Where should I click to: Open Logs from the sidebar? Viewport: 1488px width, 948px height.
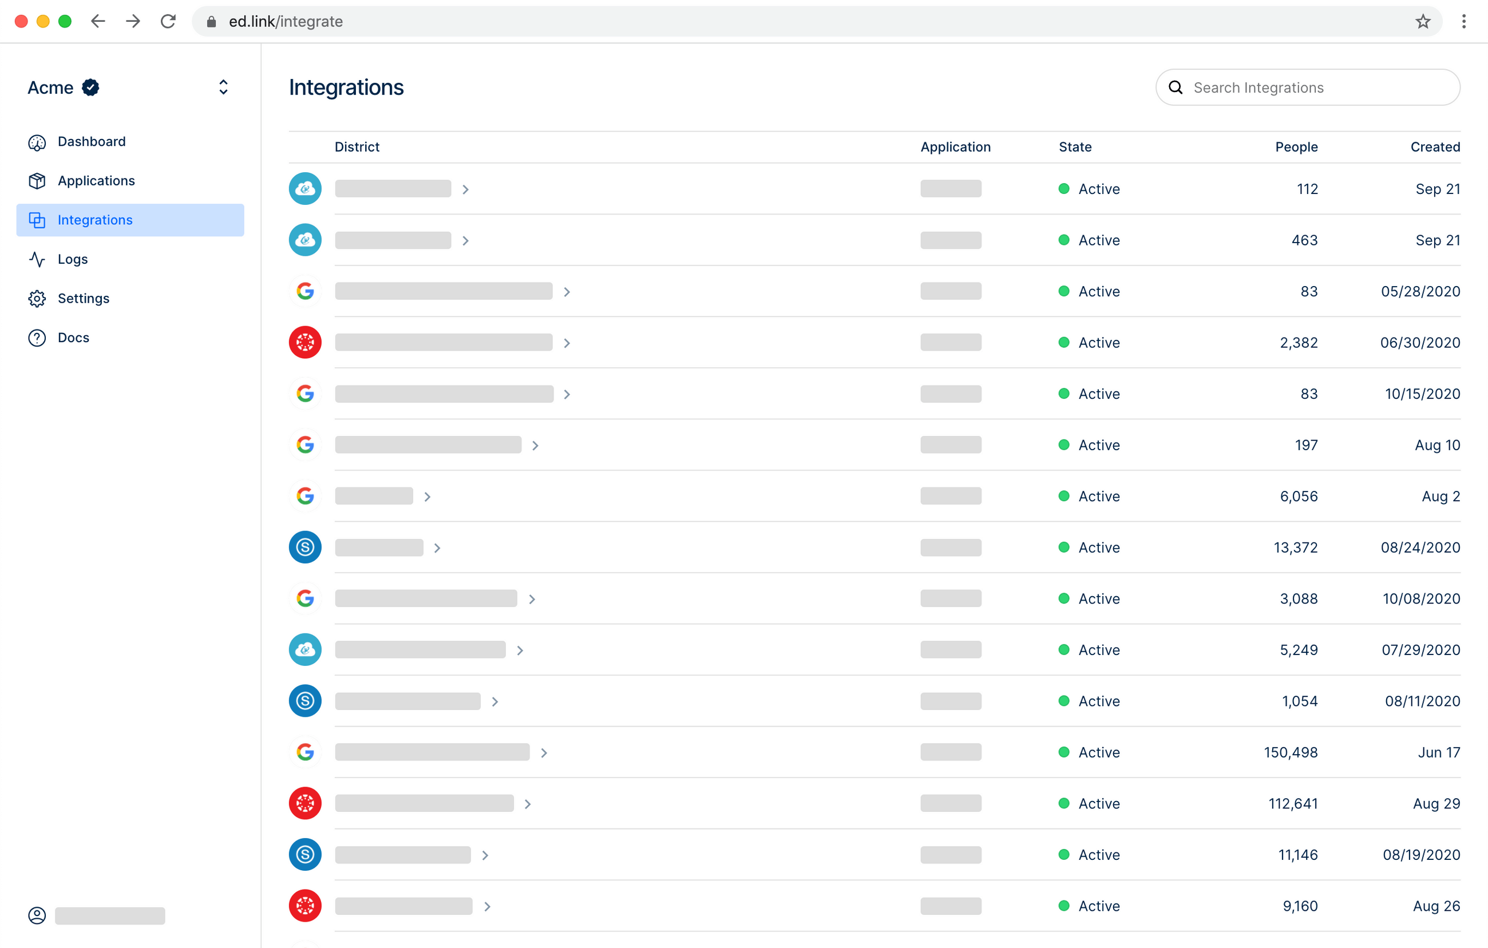pyautogui.click(x=72, y=259)
